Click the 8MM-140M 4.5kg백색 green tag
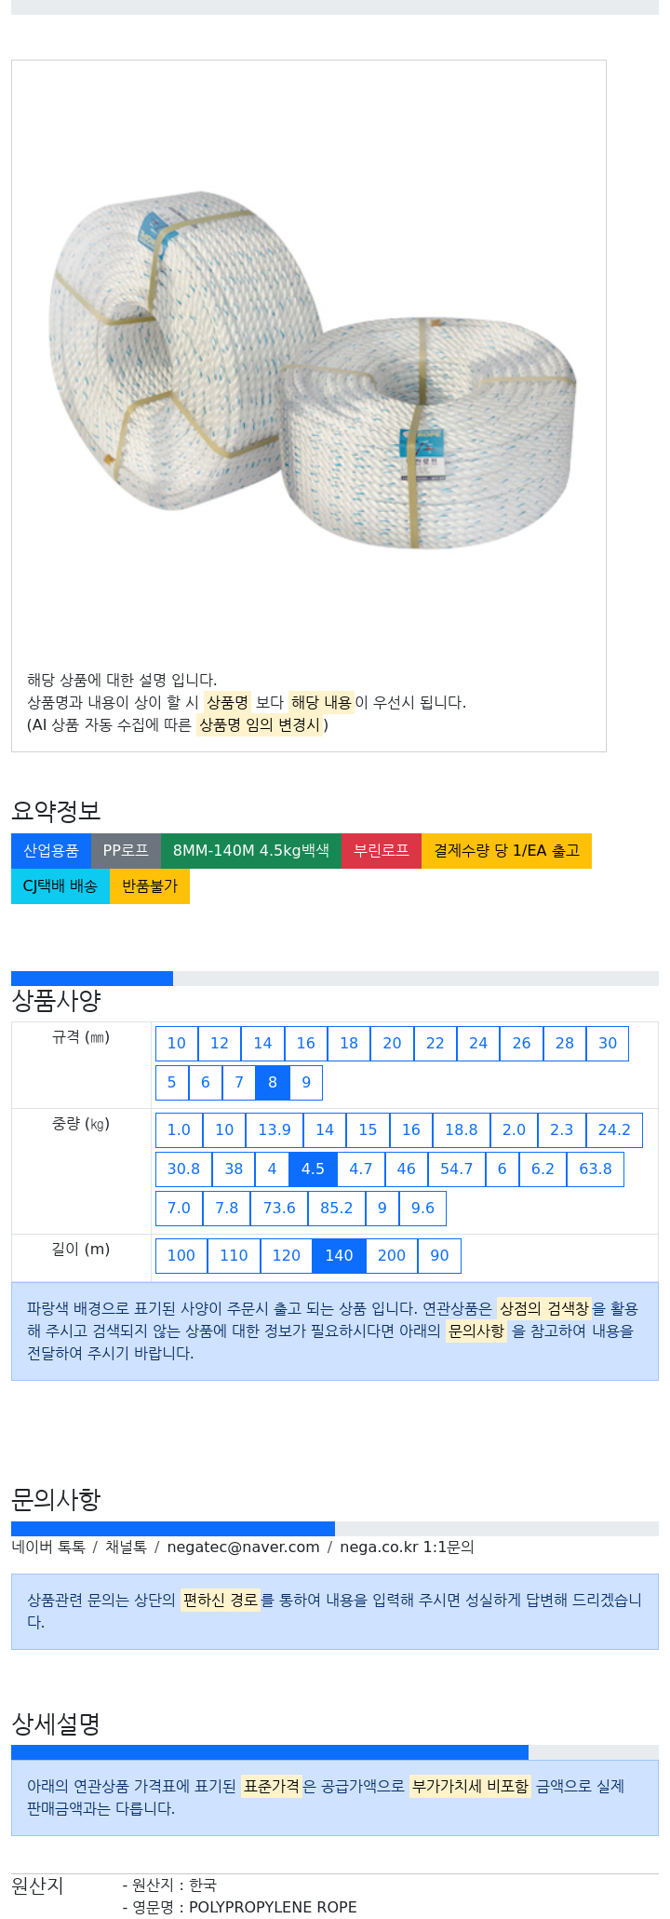This screenshot has width=670, height=1919. [x=251, y=851]
